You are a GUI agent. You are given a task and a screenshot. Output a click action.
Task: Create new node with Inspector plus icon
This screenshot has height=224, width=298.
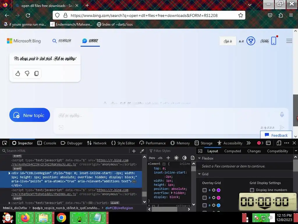click(134, 151)
